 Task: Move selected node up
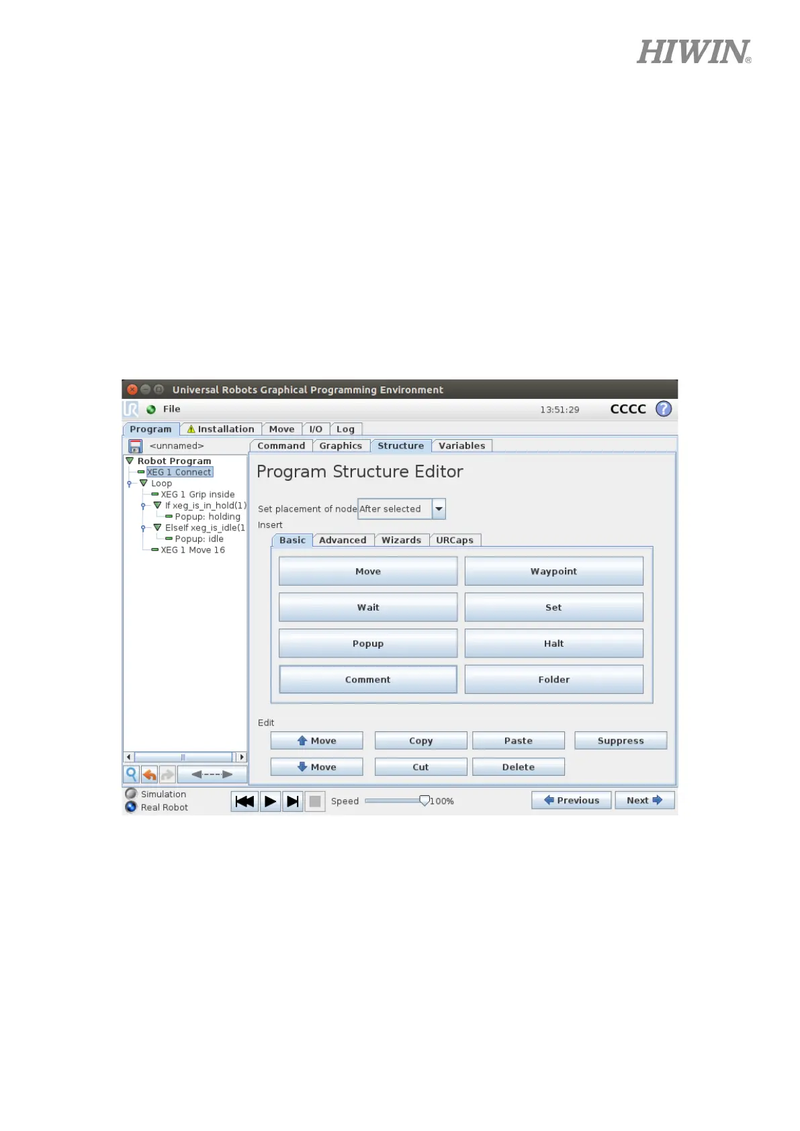pos(317,741)
